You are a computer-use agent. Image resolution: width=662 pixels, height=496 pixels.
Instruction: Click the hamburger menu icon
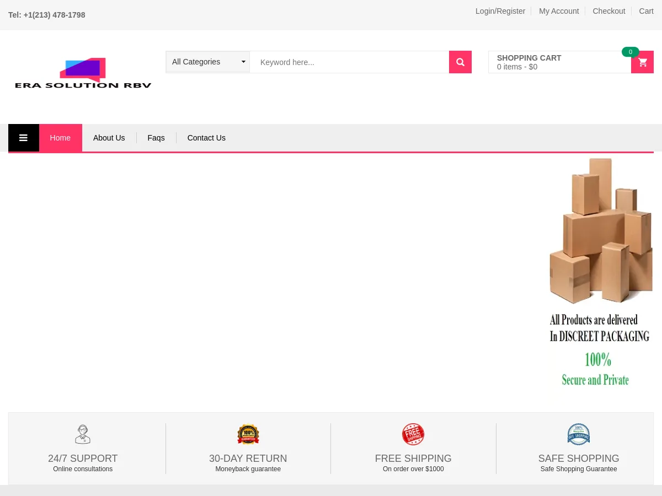23,137
